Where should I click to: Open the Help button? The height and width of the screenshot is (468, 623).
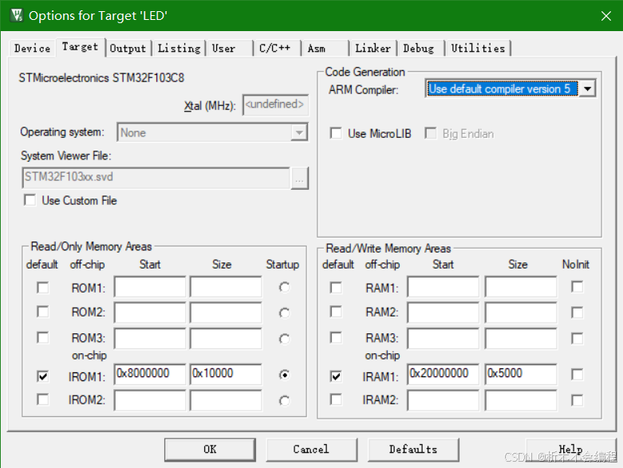click(571, 450)
